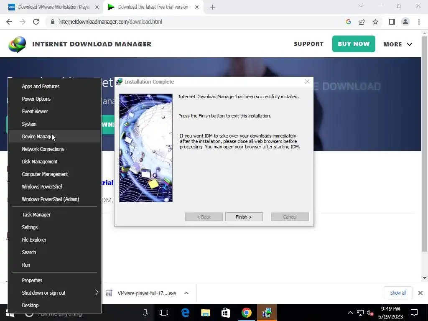
Task: Open Apps and Features from menu
Action: [55, 86]
